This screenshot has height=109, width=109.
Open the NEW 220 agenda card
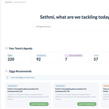[18, 58]
